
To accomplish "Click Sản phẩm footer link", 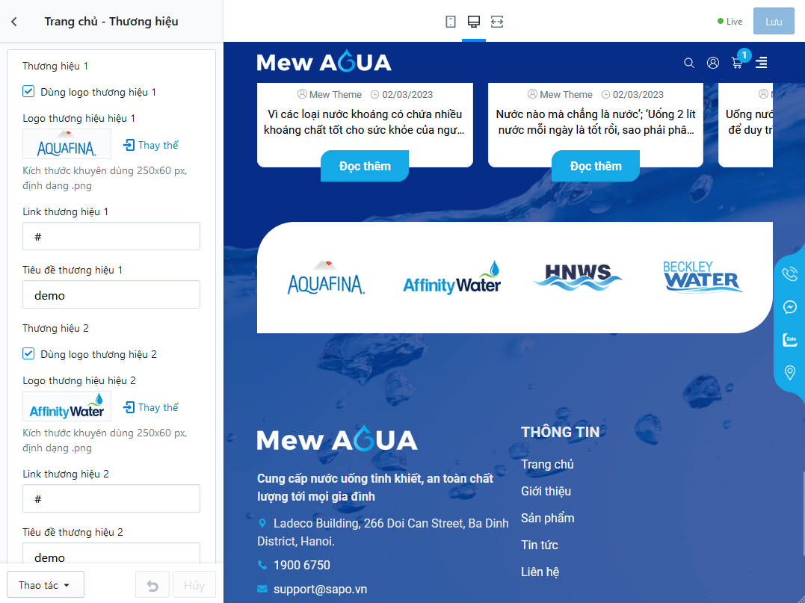I will (547, 519).
